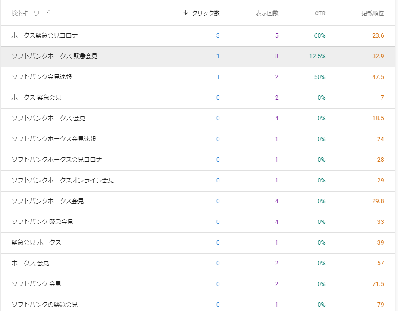Select query ソフトバンクホークス 緊急会見
398x311 pixels.
54,56
